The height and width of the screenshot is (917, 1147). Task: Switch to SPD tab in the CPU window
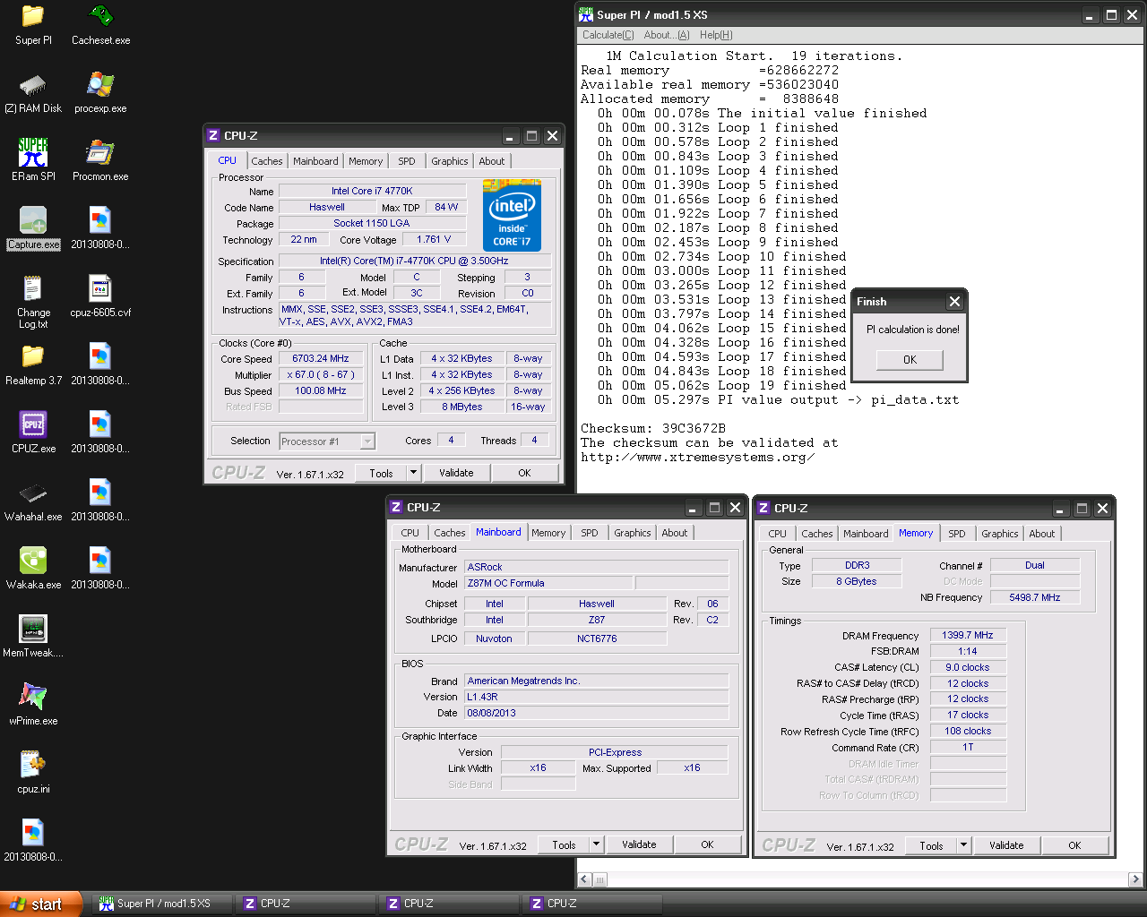[x=407, y=161]
